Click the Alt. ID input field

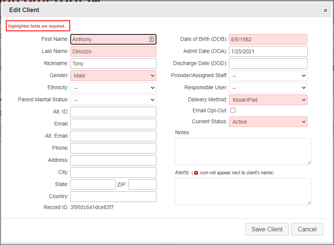click(x=113, y=112)
